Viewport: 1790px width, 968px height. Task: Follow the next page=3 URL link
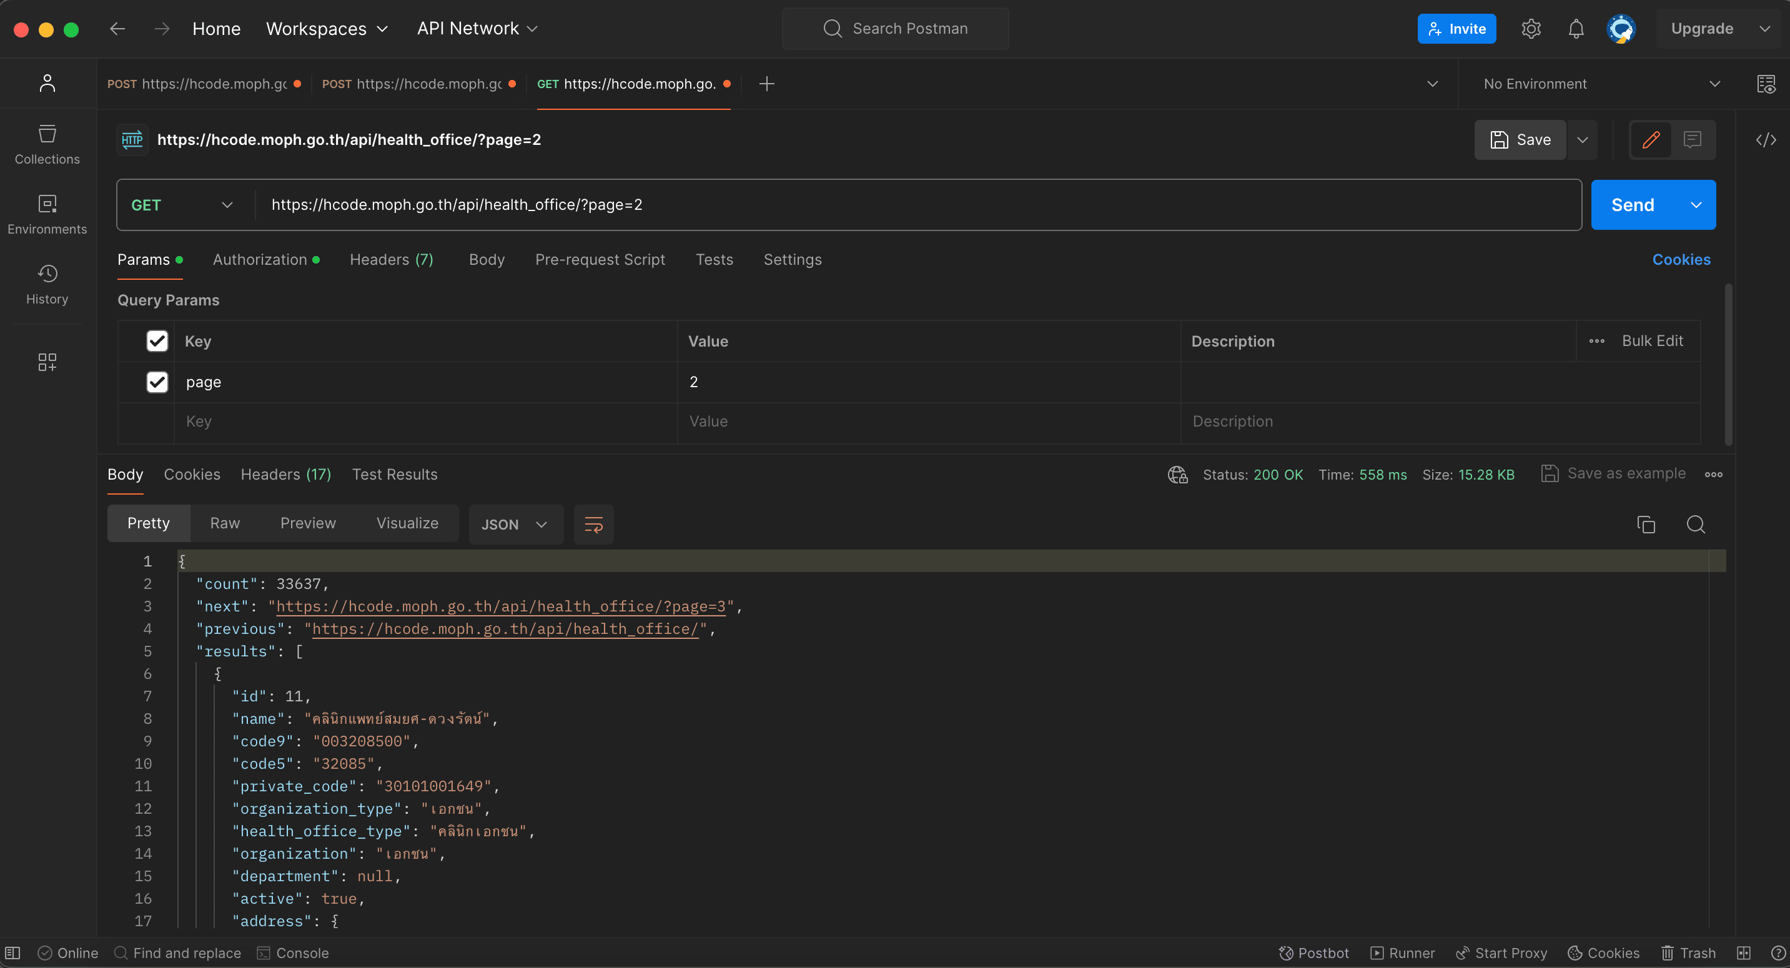pyautogui.click(x=500, y=606)
